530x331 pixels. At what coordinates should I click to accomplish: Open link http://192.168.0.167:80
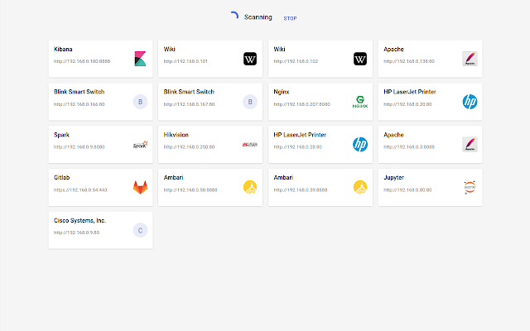pos(189,104)
